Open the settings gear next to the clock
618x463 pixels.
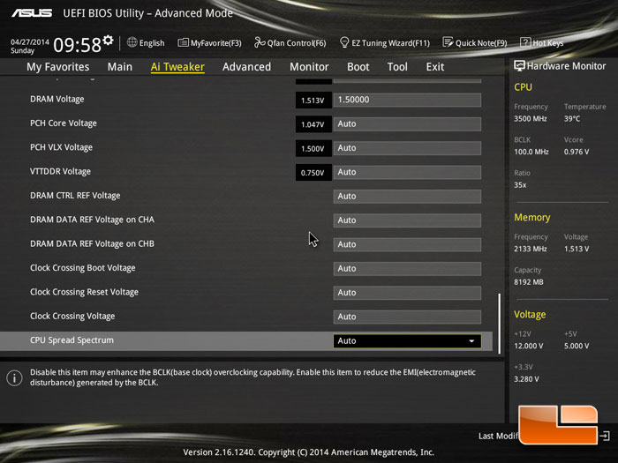pyautogui.click(x=108, y=40)
